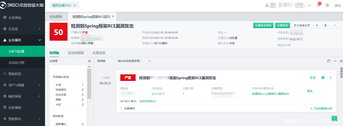Image resolution: width=343 pixels, height=126 pixels.
Task: Open settings via the gear icon
Action: point(327,5)
